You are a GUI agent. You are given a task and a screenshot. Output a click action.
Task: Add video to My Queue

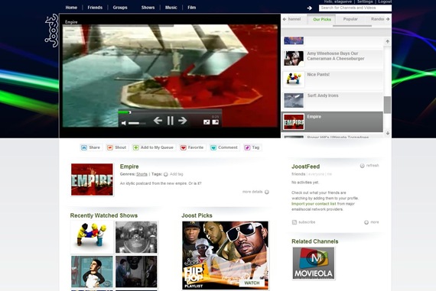(x=153, y=147)
